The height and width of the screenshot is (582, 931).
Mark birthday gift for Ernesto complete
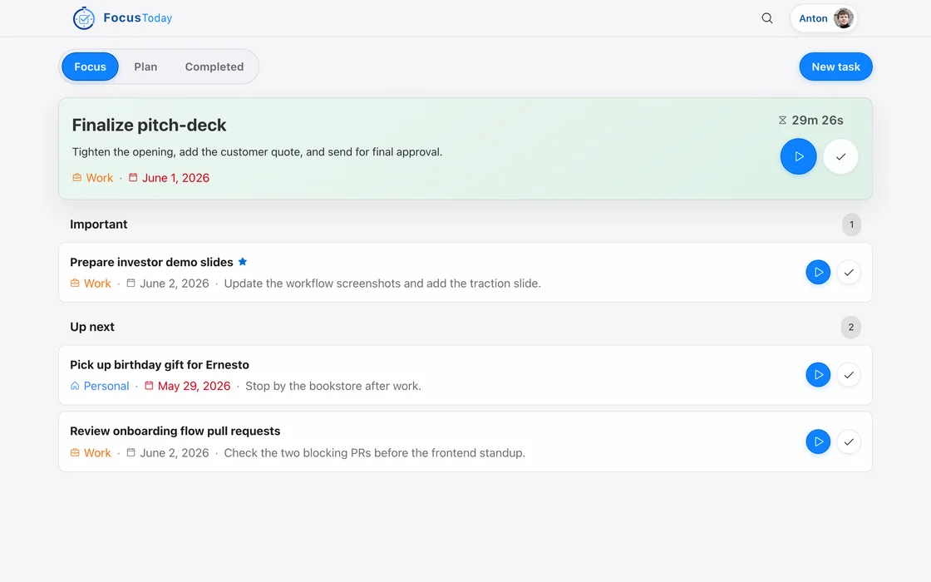(x=849, y=375)
